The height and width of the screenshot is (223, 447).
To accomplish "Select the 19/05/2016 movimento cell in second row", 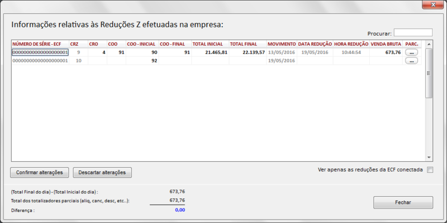I will 281,61.
